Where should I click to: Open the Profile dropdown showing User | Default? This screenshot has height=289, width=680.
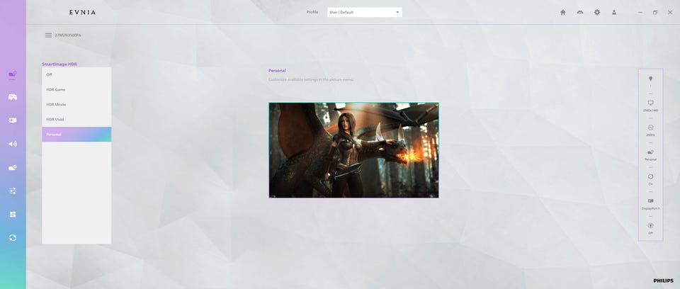coord(364,12)
